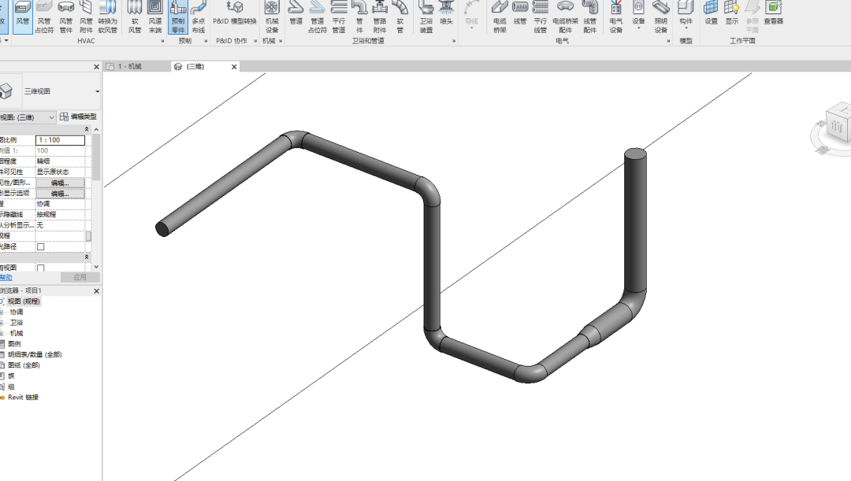Click the properties panel vertical scrollbar
The width and height of the screenshot is (851, 481).
(x=96, y=157)
